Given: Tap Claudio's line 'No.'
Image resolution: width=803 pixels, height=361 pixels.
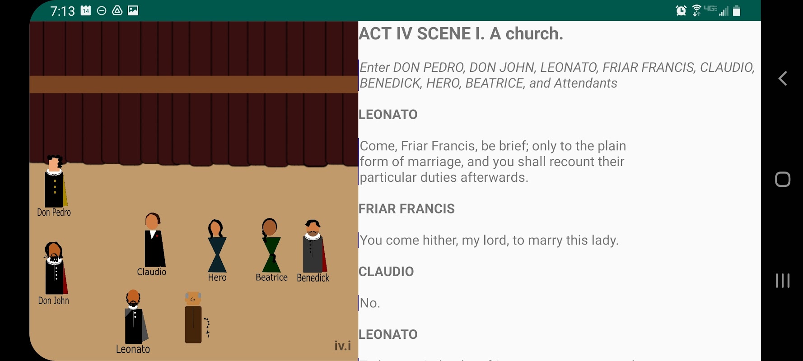Looking at the screenshot, I should coord(370,303).
